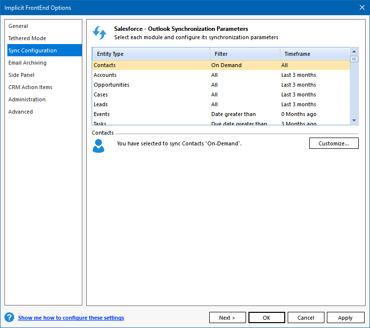Click the Apply button
370x328 pixels.
[x=345, y=318]
